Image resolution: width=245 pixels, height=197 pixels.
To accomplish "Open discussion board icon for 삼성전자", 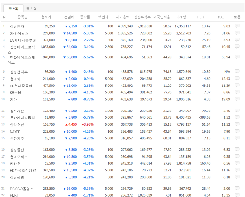I will [x=237, y=26].
